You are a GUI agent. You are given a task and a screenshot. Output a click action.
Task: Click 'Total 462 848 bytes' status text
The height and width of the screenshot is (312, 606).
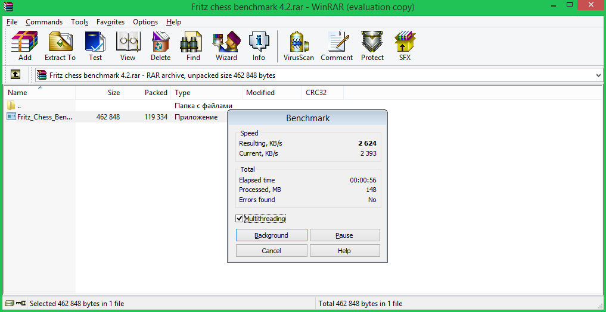tap(360, 304)
